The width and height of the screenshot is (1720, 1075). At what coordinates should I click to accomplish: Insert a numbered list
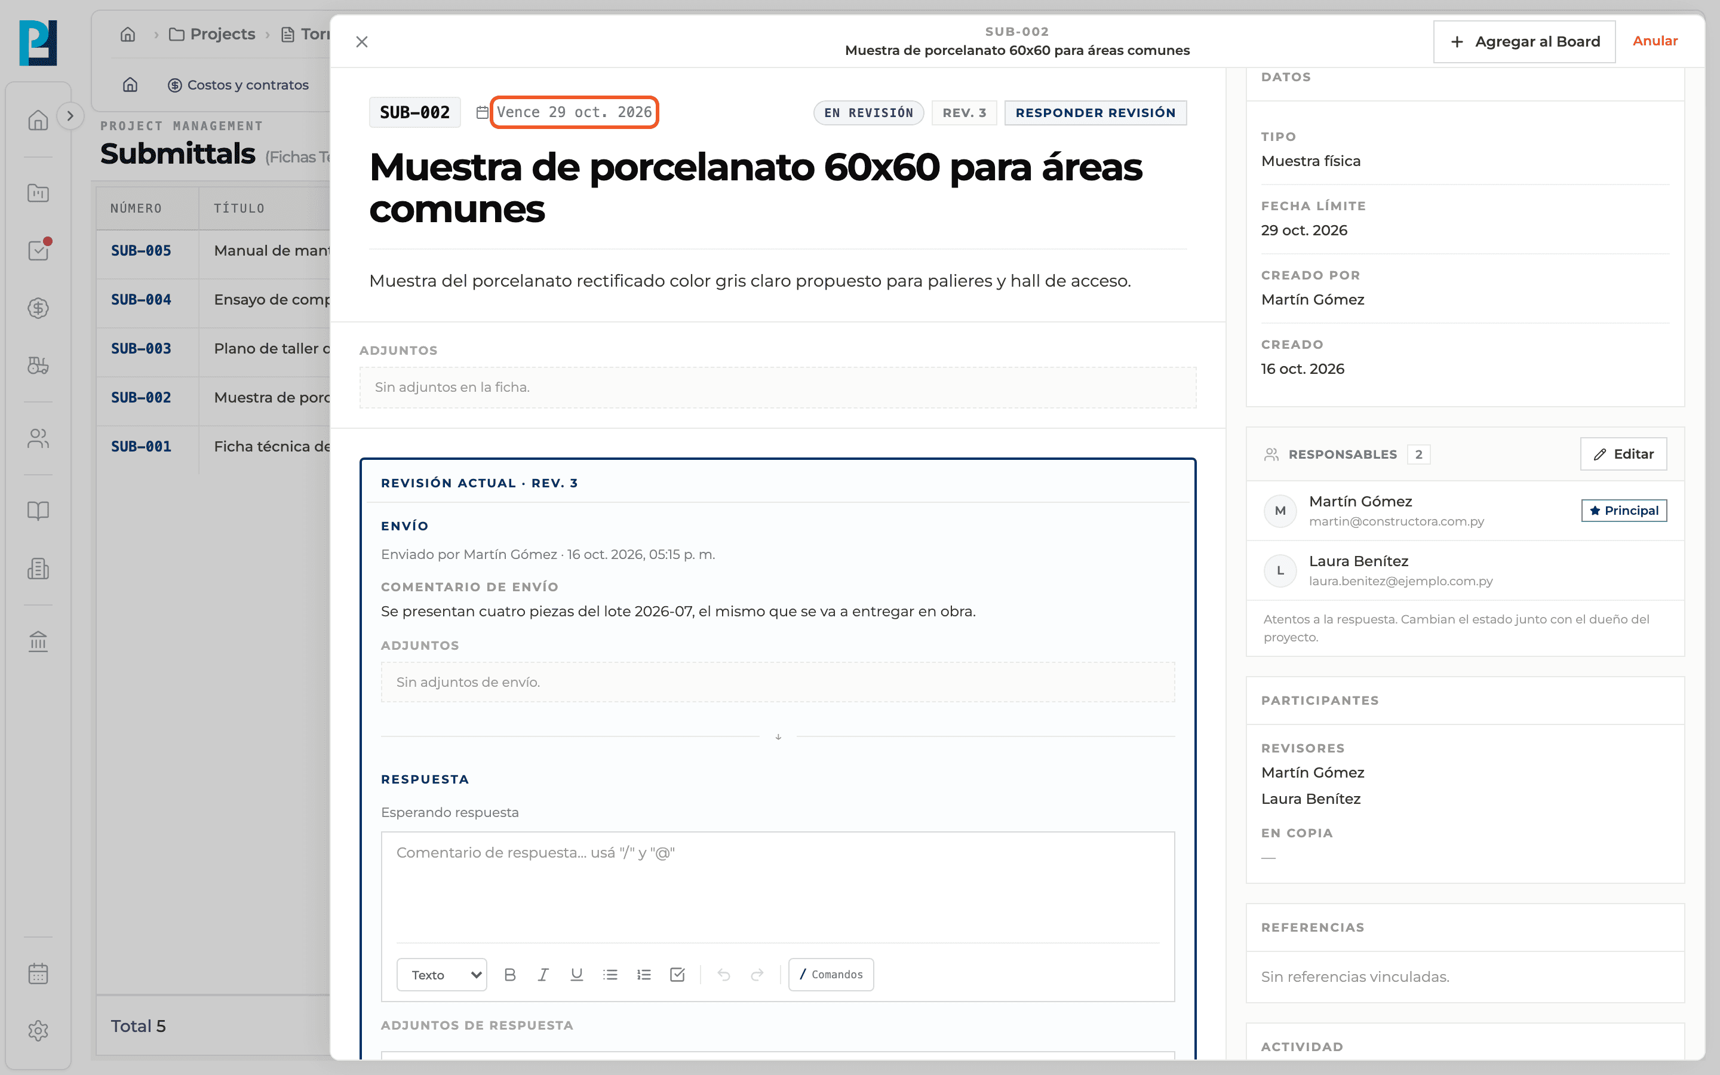click(644, 975)
